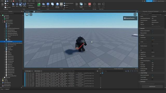
Task: Open the Toolbox
Action: click(x=44, y=5)
